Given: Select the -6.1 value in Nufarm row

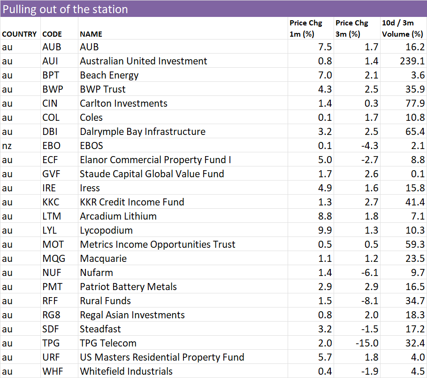Looking at the screenshot, I should [370, 273].
